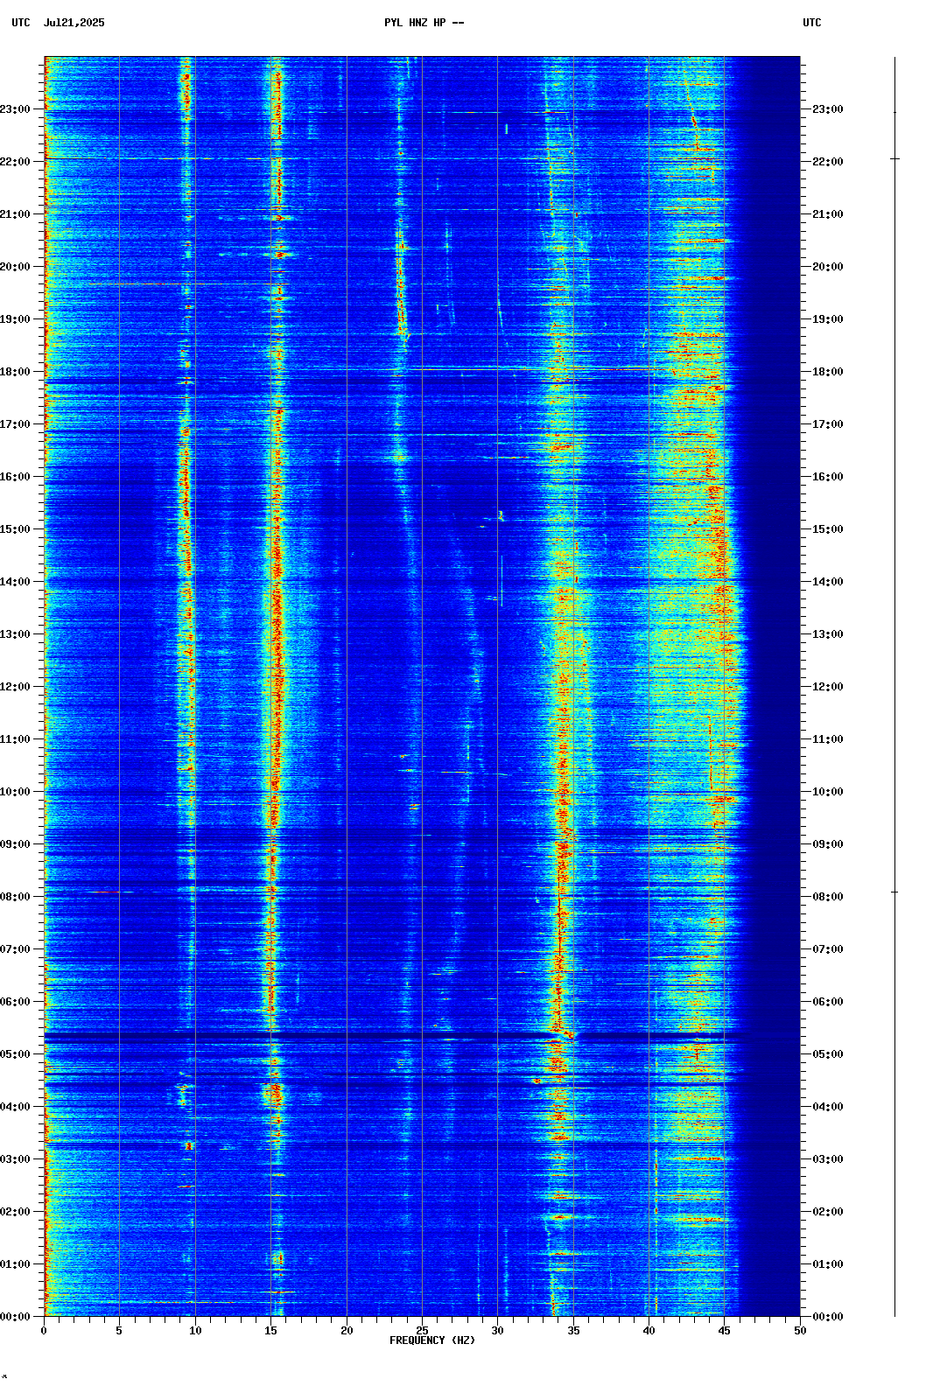Click the 35 Hz frequency tick label
Image resolution: width=933 pixels, height=1386 pixels.
point(573,1331)
